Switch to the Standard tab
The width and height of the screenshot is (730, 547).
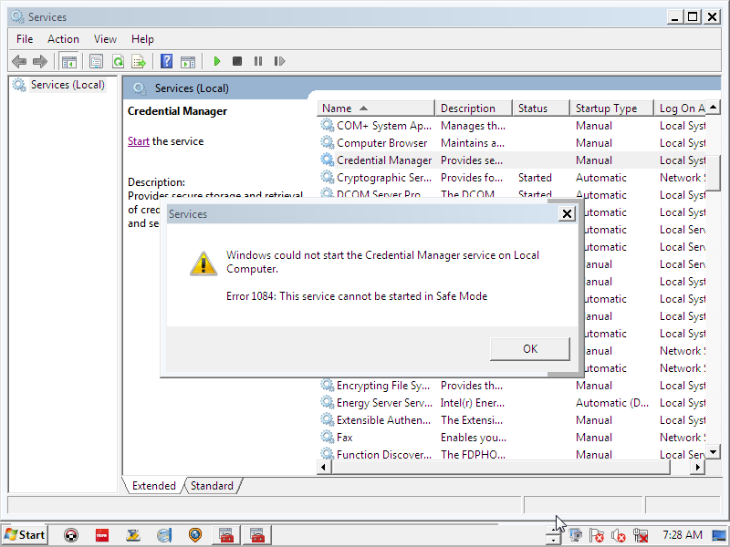pos(212,486)
